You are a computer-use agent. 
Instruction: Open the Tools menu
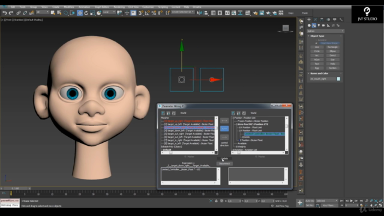(22, 7)
